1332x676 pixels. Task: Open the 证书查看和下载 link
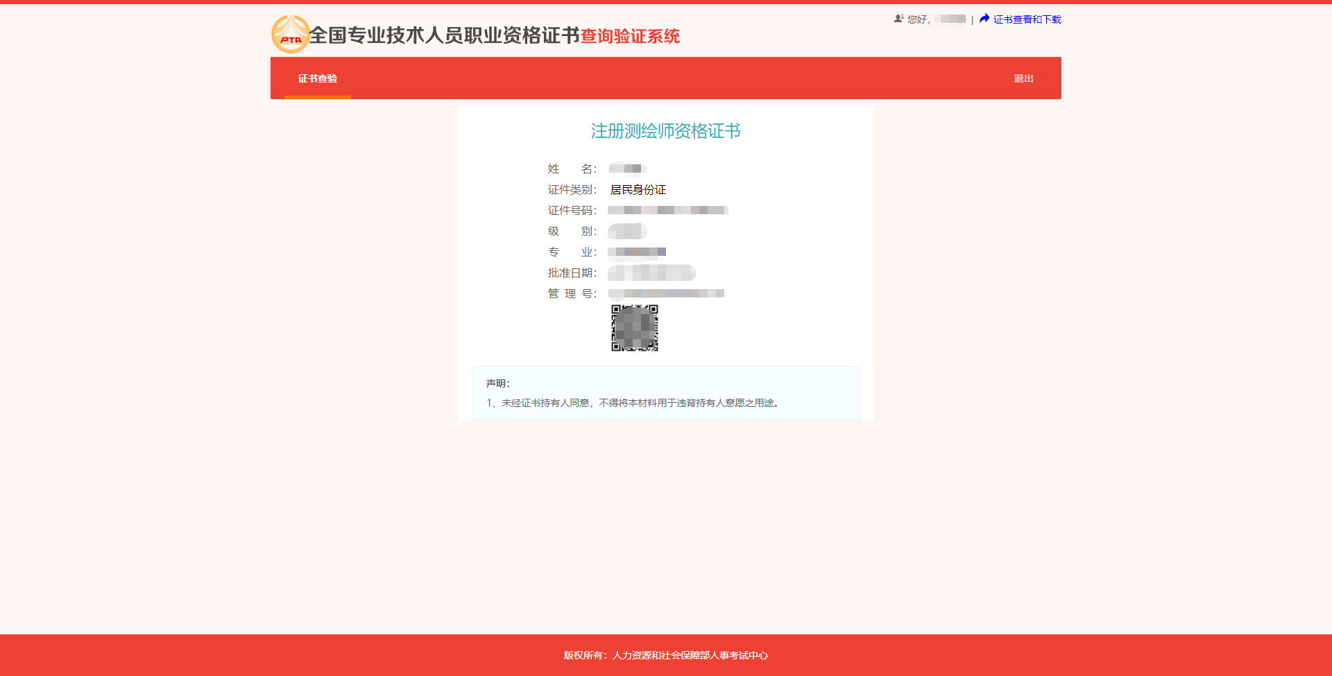(1027, 19)
